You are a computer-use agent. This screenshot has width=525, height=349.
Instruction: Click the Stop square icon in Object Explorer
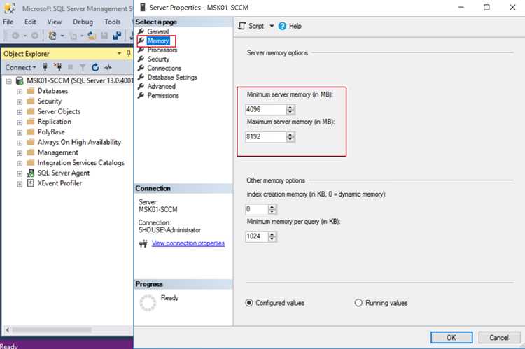coord(70,67)
